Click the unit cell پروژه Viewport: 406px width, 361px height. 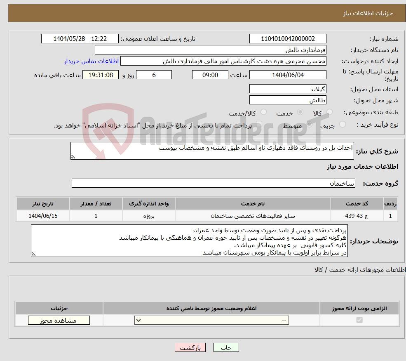point(149,216)
